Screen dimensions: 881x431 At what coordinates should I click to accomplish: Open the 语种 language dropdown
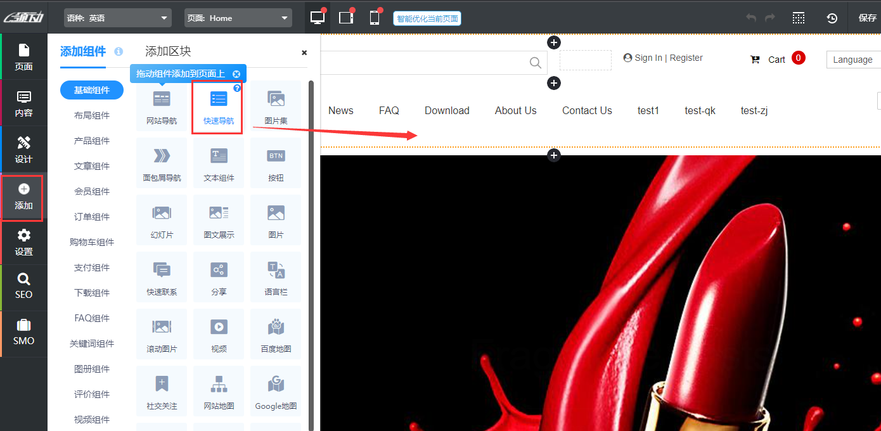pyautogui.click(x=118, y=18)
